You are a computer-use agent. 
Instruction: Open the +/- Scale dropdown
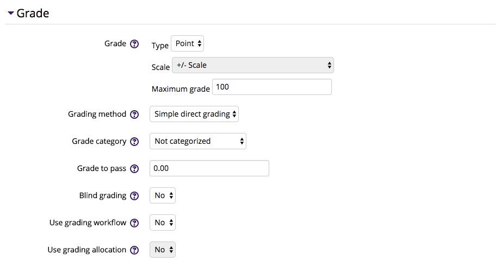coord(253,65)
